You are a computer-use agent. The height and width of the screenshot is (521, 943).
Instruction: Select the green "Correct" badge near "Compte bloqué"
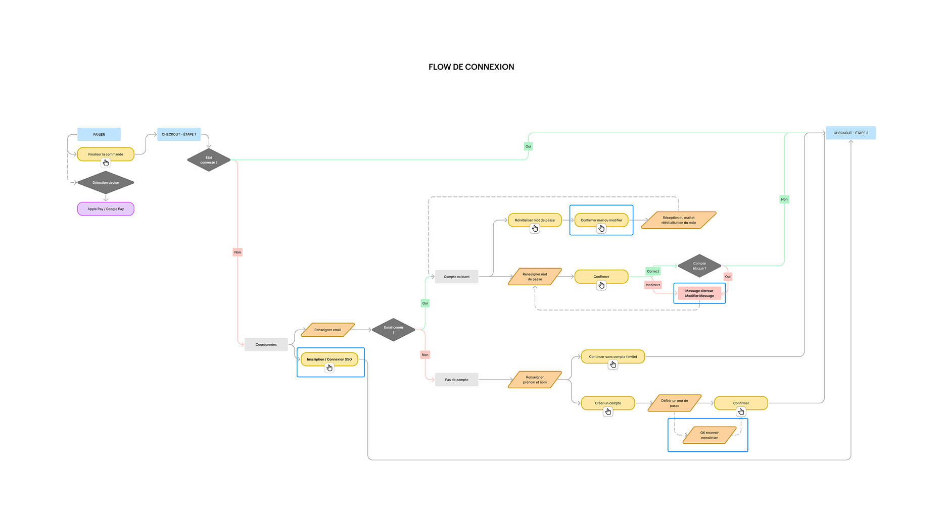point(652,271)
